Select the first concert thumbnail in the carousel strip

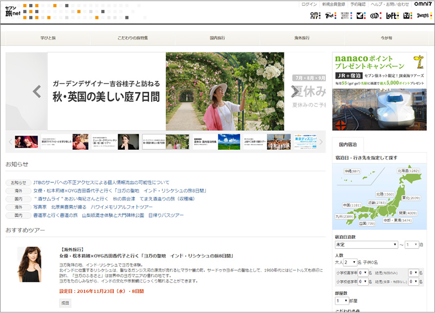(x=26, y=142)
